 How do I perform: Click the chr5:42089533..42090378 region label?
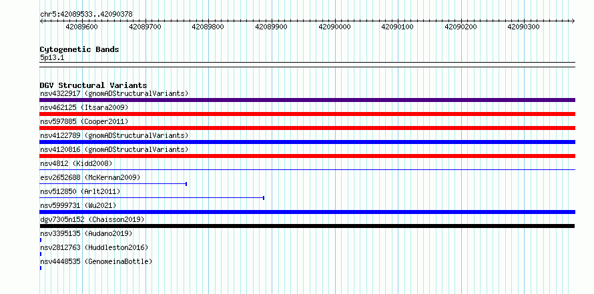point(86,15)
